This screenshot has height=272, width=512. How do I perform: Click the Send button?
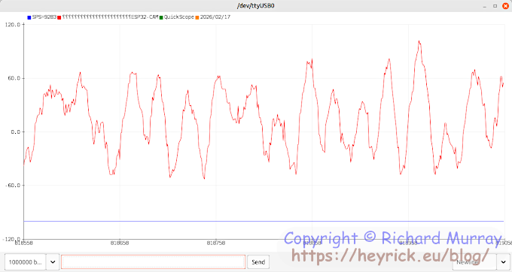258,262
